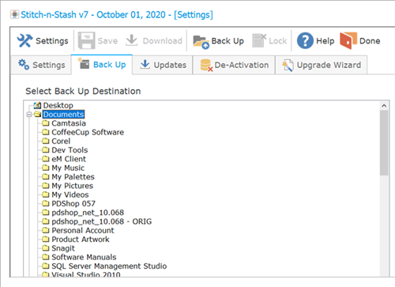Choose the Personal Account folder

pyautogui.click(x=83, y=230)
